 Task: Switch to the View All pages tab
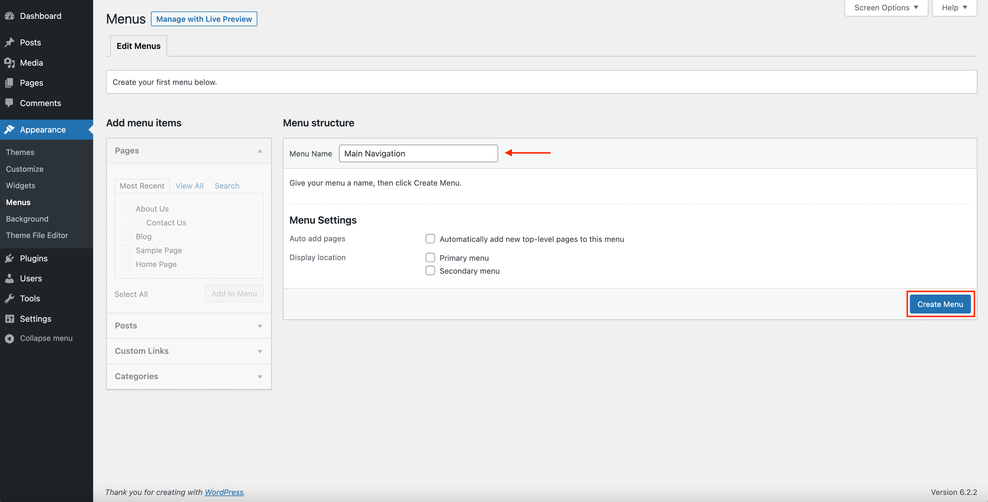[189, 186]
